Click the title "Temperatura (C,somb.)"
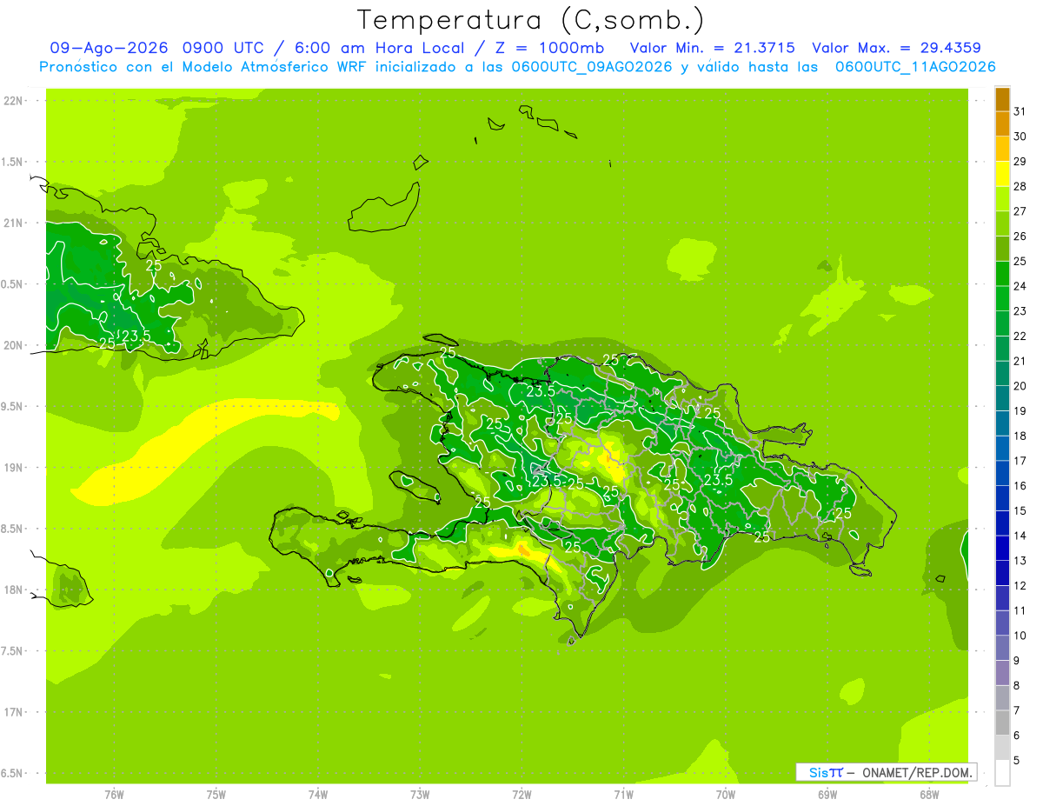 coord(531,20)
